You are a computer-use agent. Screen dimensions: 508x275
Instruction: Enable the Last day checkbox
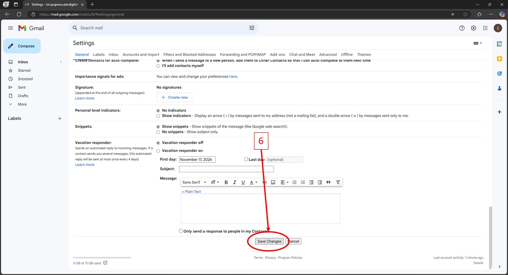pos(246,159)
